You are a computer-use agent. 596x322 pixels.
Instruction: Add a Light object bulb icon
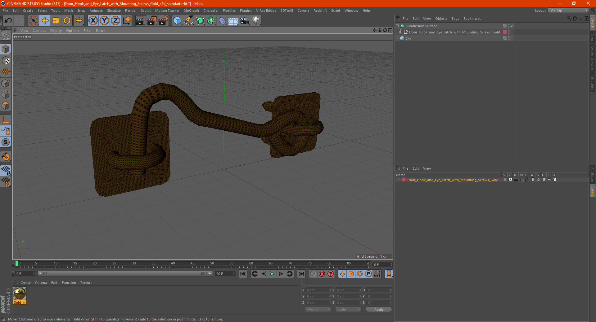[x=256, y=21]
